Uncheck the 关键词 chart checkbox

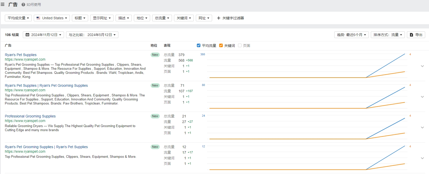point(221,45)
